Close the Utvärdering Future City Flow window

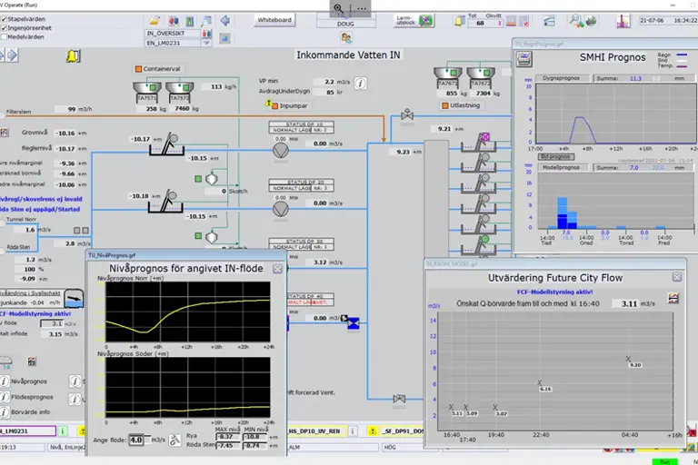(x=676, y=277)
